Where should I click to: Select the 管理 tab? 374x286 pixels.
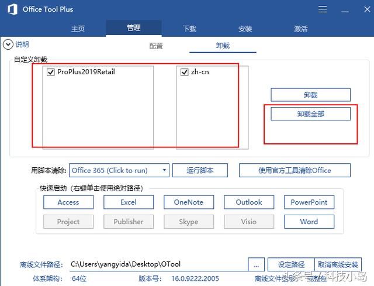pyautogui.click(x=134, y=28)
